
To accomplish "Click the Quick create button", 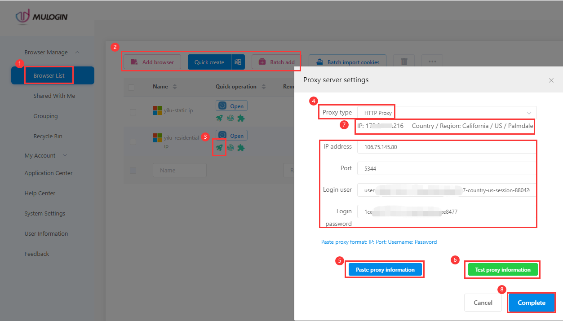I will (209, 62).
